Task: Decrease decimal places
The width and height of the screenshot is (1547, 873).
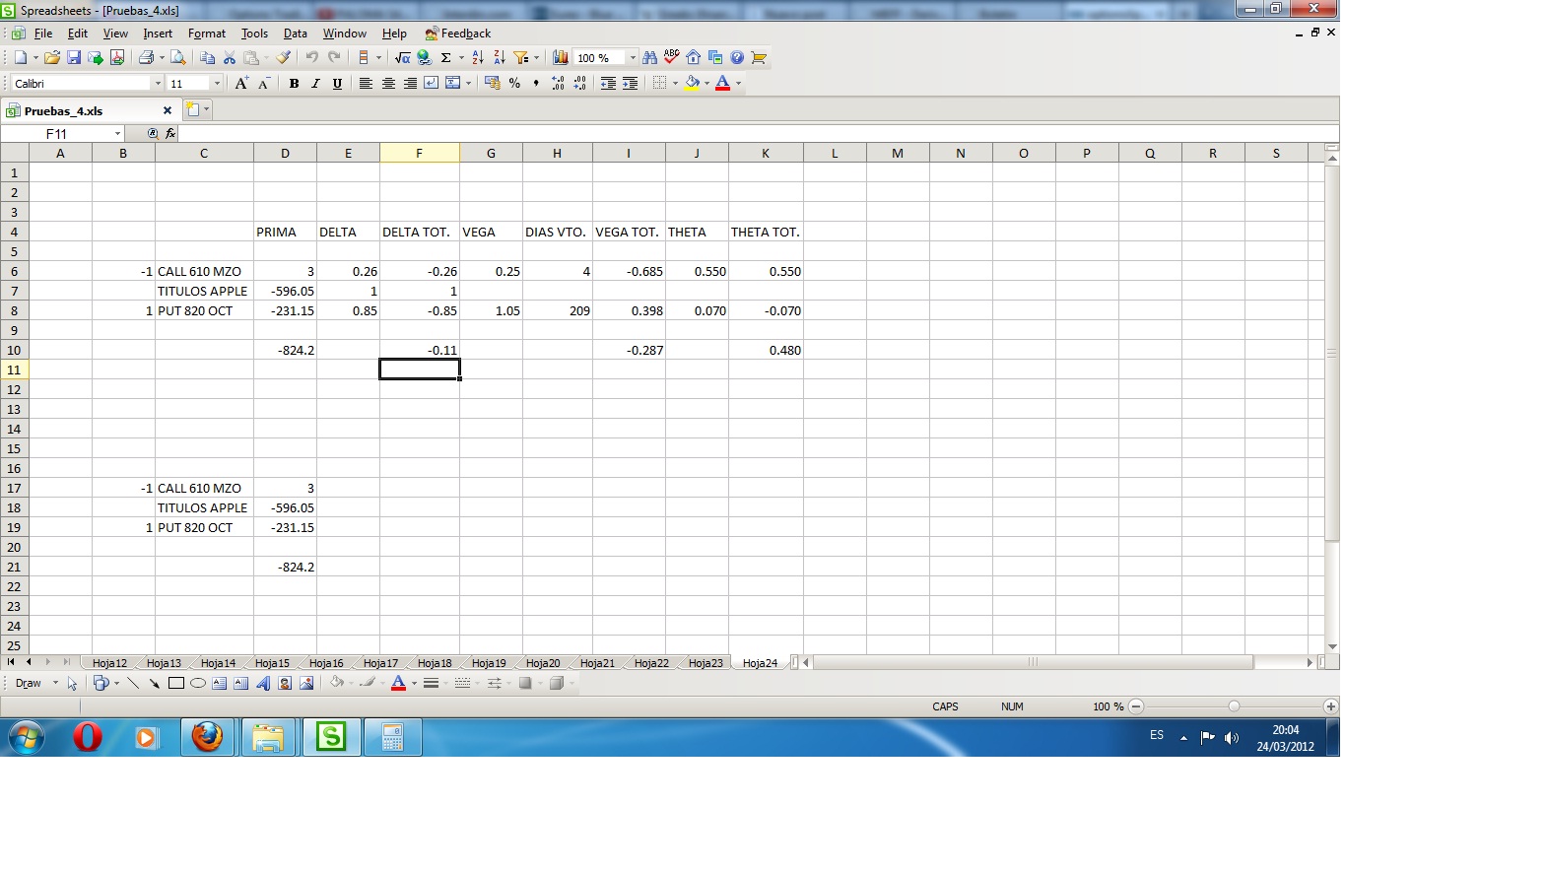Action: tap(579, 84)
